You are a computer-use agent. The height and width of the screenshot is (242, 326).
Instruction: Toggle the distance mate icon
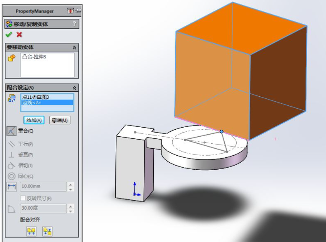11,186
